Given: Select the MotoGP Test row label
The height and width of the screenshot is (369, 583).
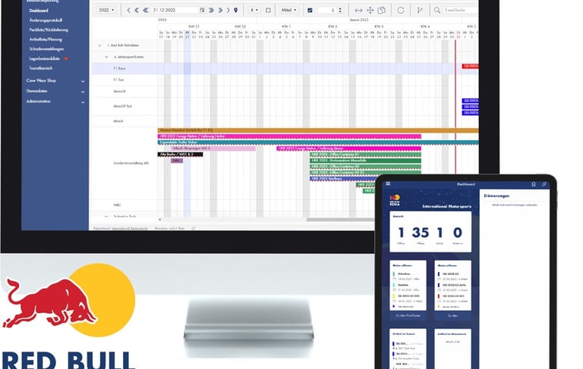Looking at the screenshot, I should pos(123,106).
